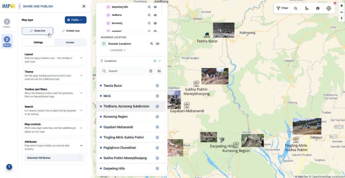Screen dimensions: 345x178
Task: Open the CATEGORY dropdown
Action: point(118,50)
